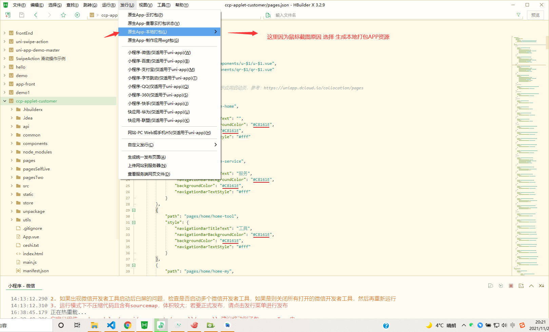Image resolution: width=549 pixels, height=332 pixels.
Task: Open the main.js file
Action: tap(30, 262)
